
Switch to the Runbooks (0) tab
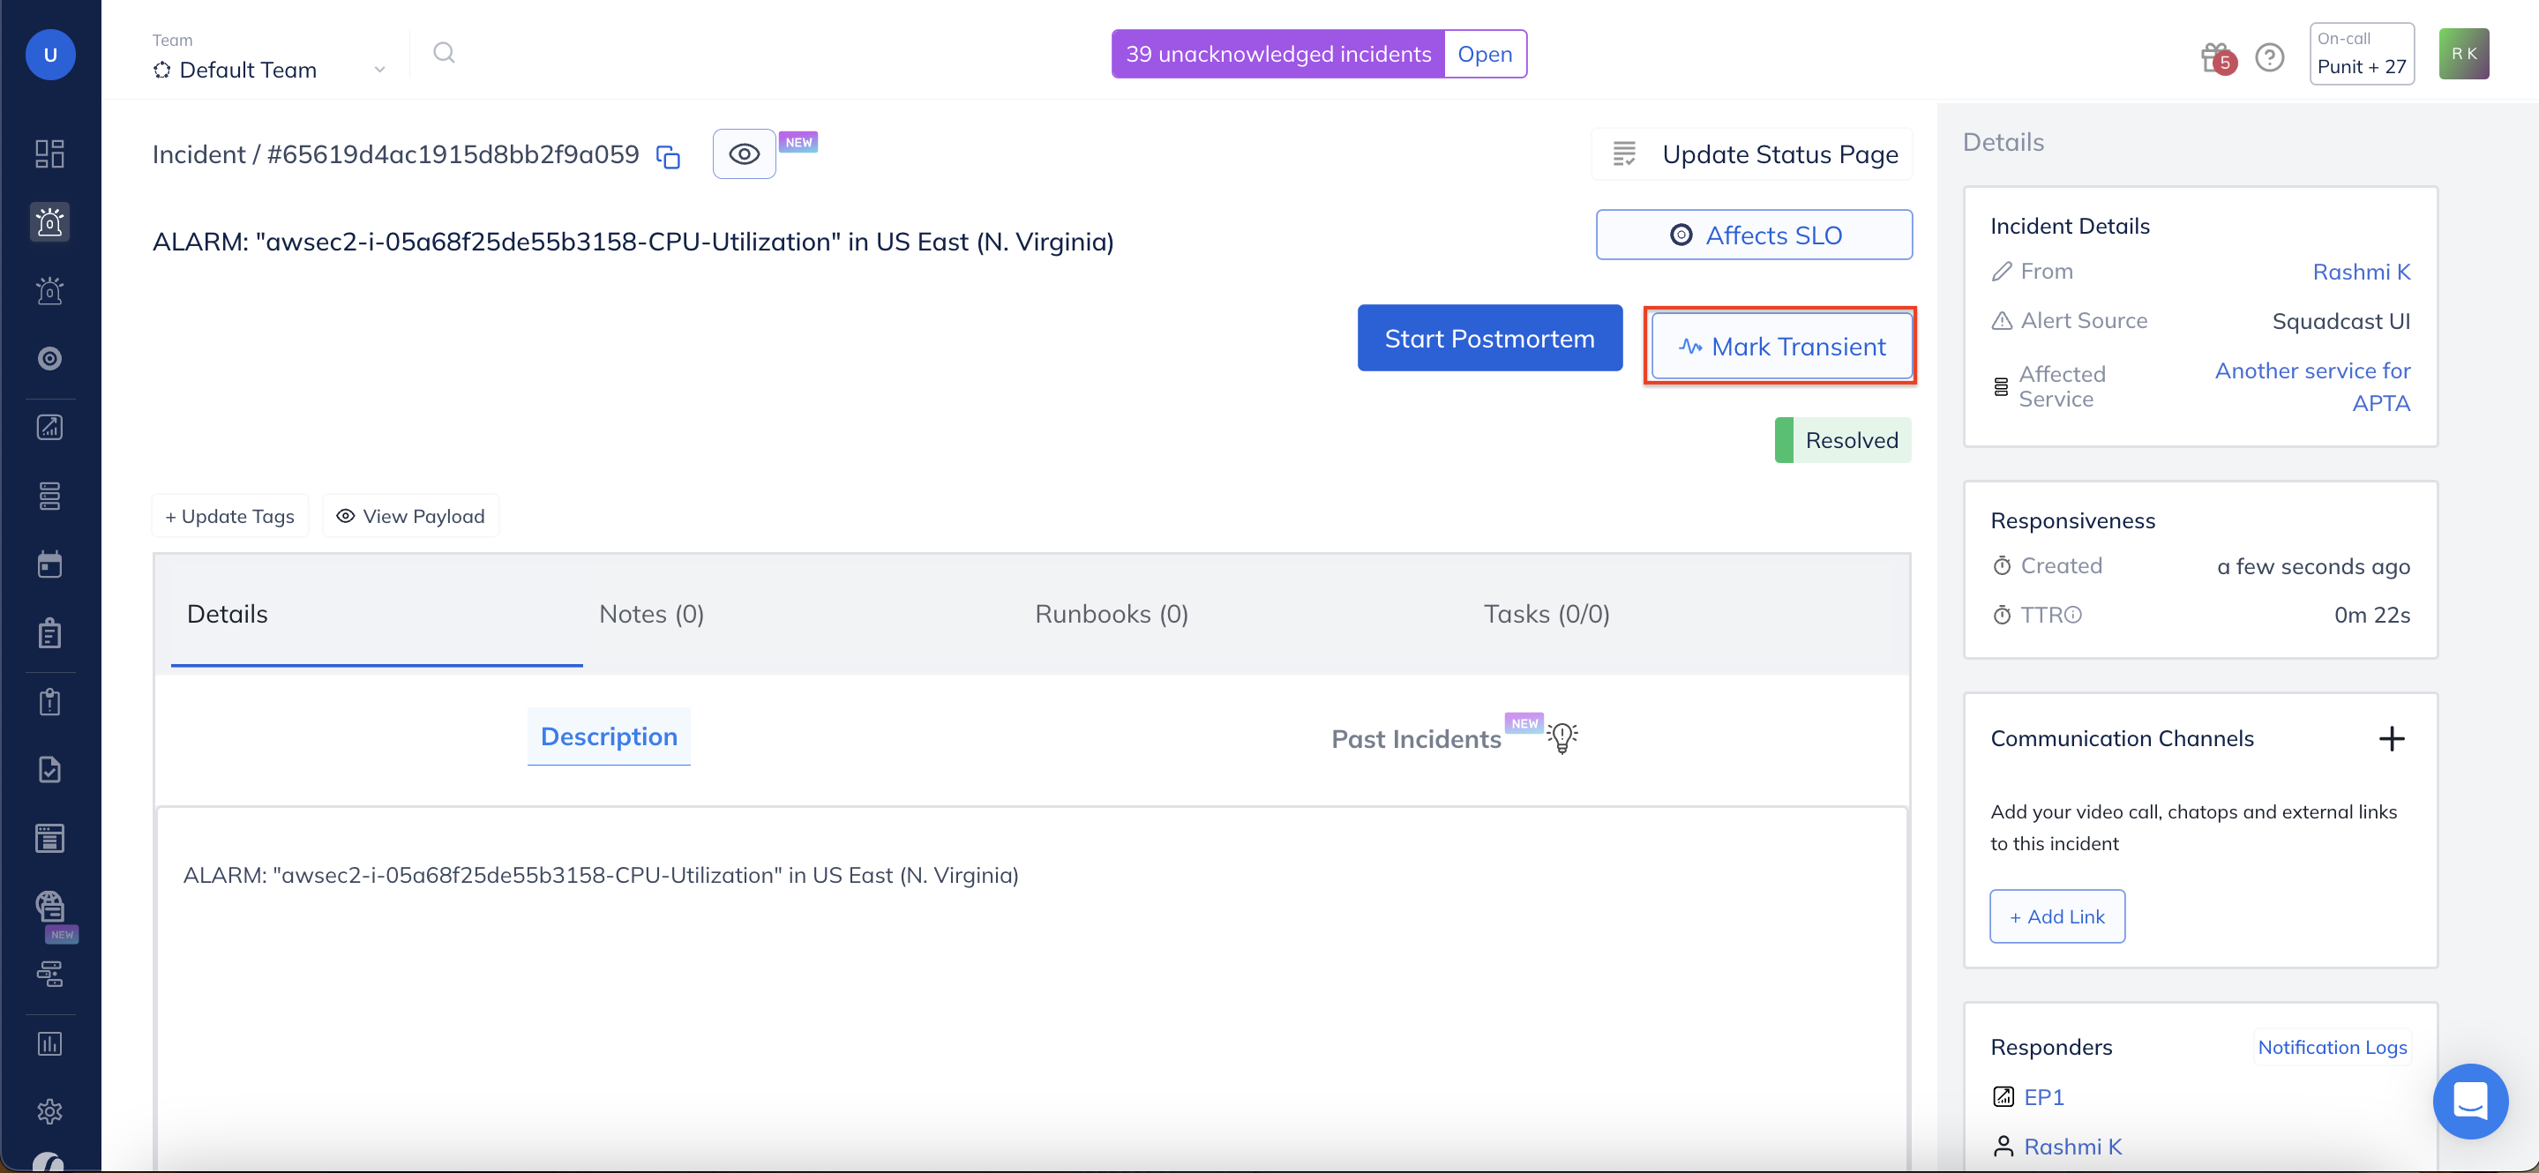pyautogui.click(x=1111, y=614)
